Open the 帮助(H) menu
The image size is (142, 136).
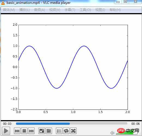tap(115, 10)
